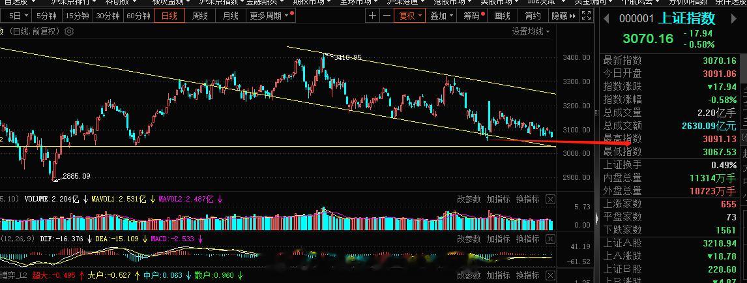Zoom out chart with minus button
The width and height of the screenshot is (747, 283).
387,16
